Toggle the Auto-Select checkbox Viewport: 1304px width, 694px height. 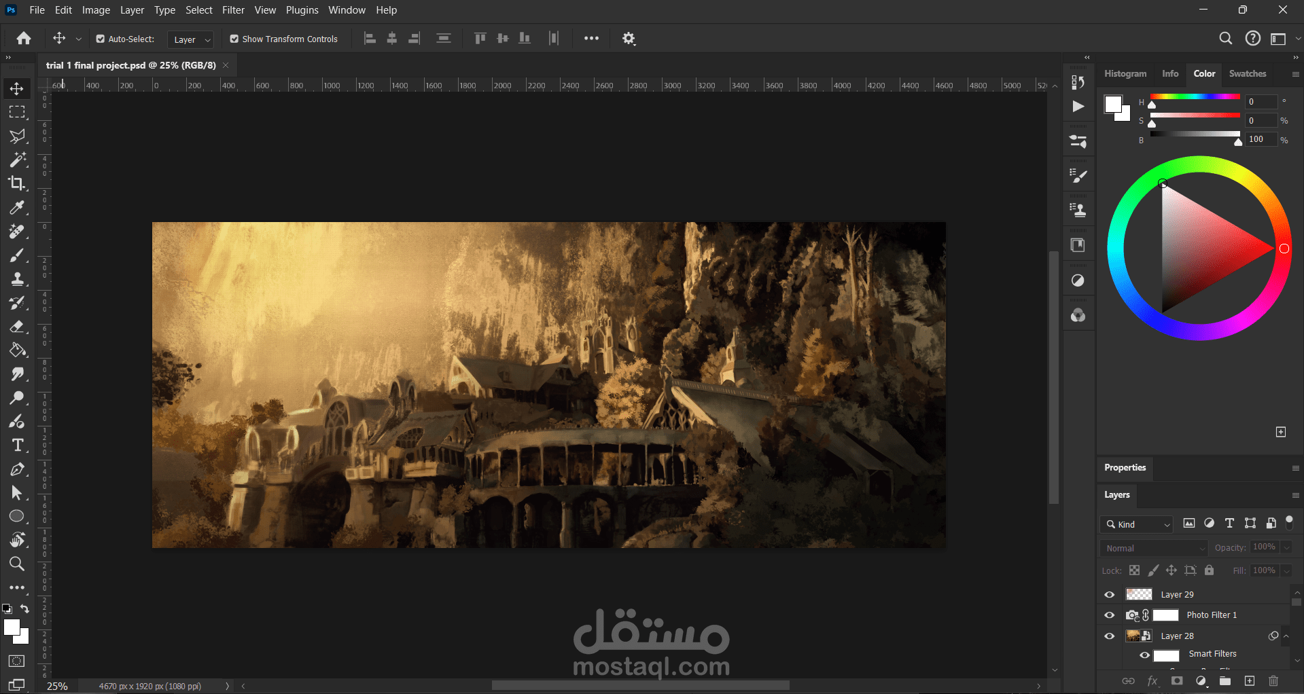coord(101,39)
